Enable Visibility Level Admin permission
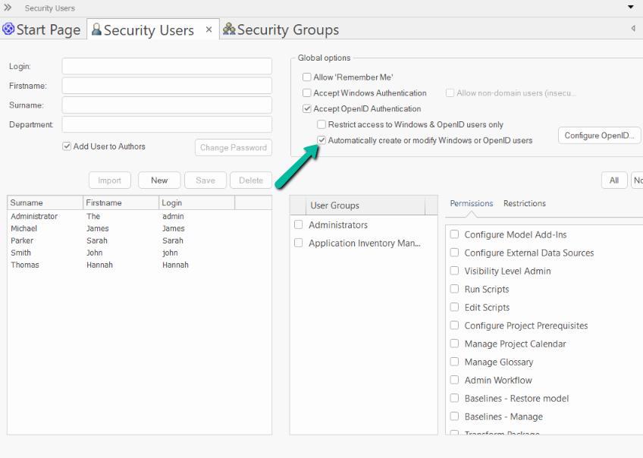This screenshot has width=643, height=458. pyautogui.click(x=454, y=271)
